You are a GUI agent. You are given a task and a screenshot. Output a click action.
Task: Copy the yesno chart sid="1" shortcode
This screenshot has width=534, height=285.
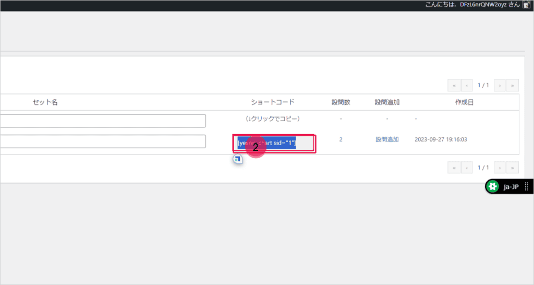click(274, 143)
